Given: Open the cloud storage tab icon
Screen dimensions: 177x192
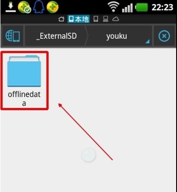Looking at the screenshot, I should coord(116,19).
